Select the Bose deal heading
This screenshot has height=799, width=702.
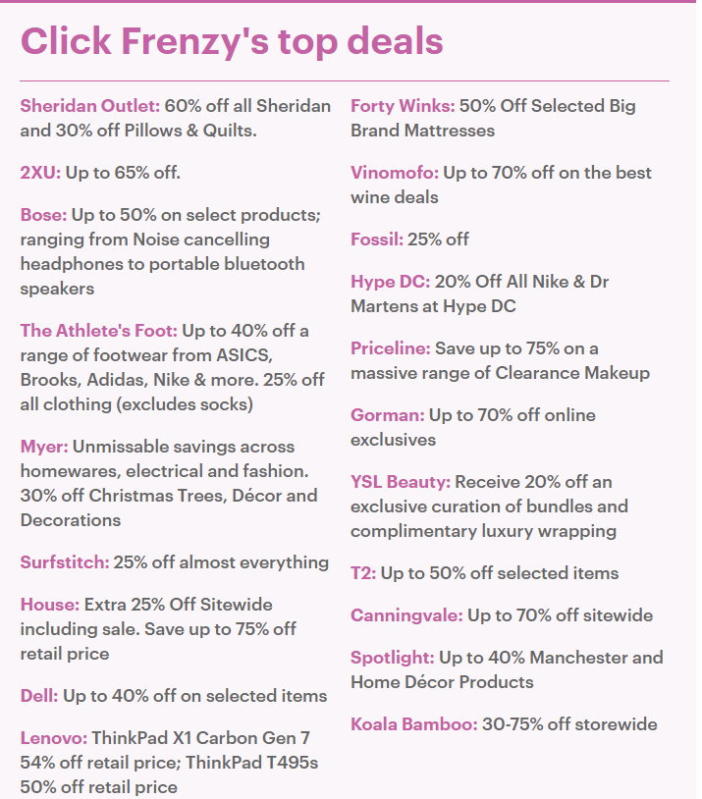coord(43,215)
